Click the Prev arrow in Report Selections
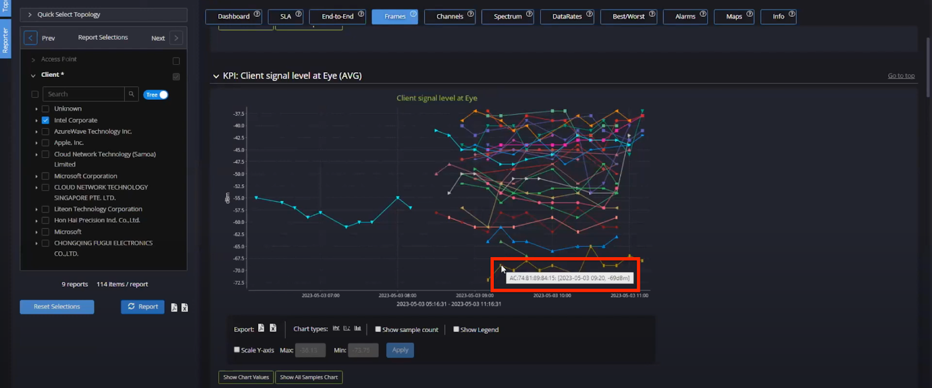This screenshot has width=932, height=388. coord(31,38)
